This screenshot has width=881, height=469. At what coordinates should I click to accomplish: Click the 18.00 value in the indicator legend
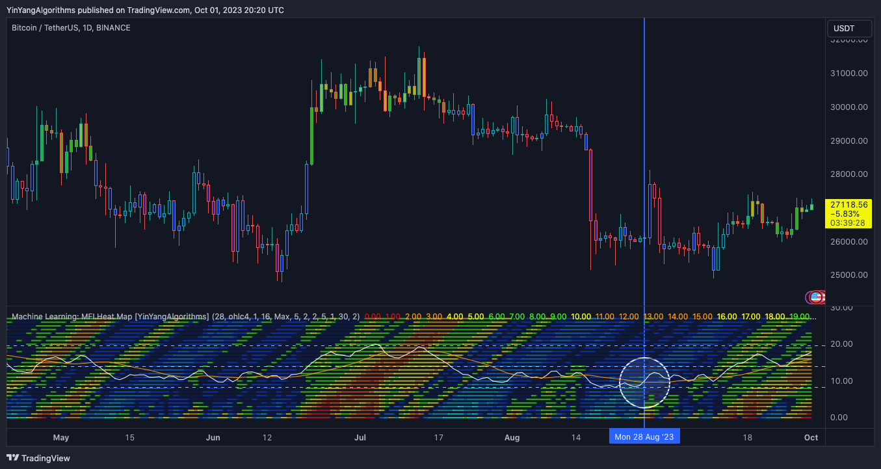click(776, 317)
